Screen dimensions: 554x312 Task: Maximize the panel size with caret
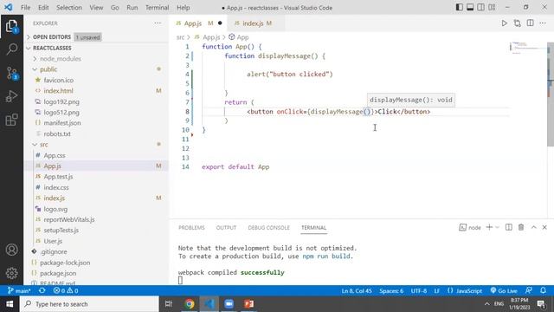[534, 227]
